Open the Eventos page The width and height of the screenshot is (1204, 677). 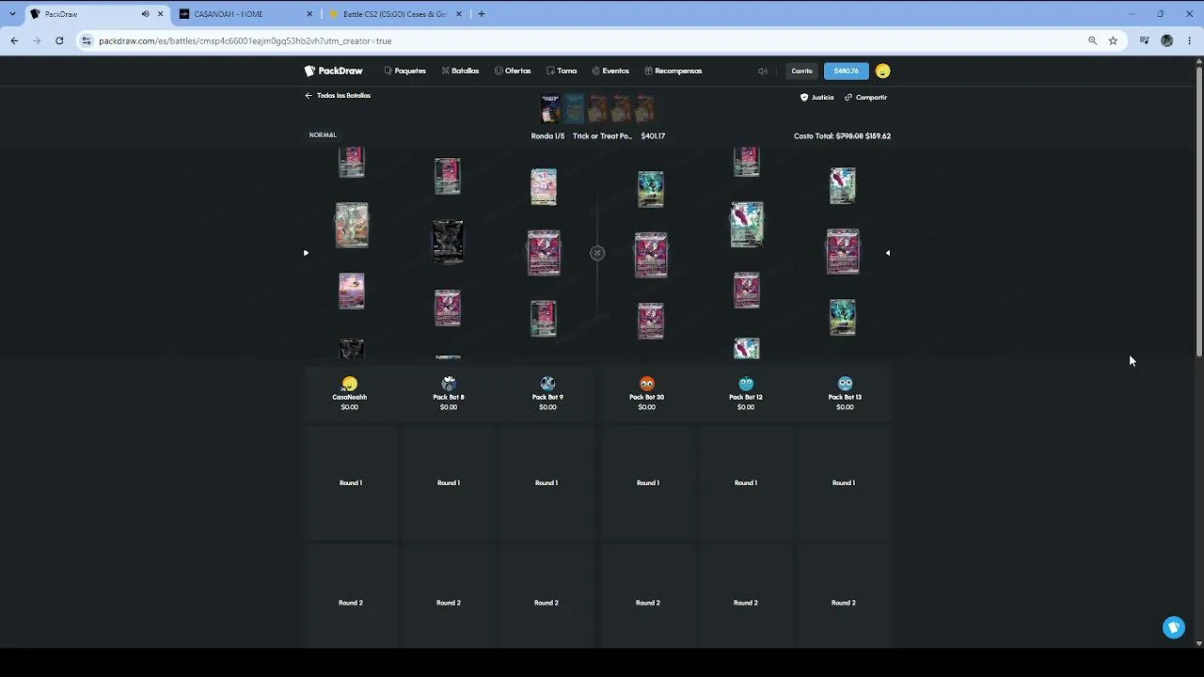610,71
